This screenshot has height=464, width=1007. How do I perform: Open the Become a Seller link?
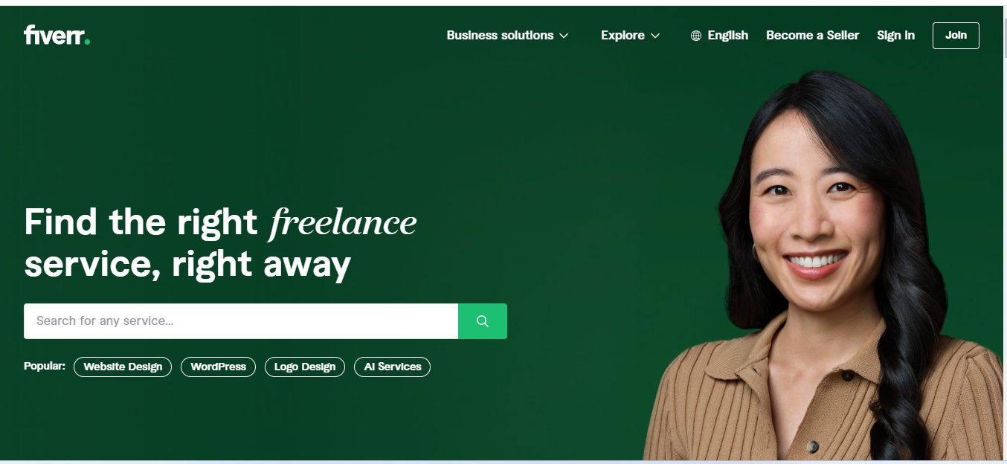(812, 35)
